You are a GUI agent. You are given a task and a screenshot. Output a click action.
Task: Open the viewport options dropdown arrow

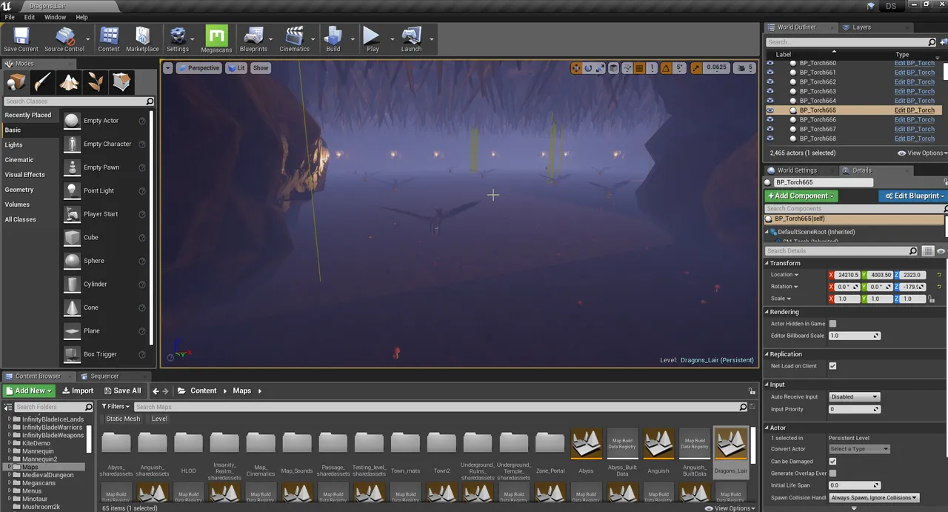167,68
